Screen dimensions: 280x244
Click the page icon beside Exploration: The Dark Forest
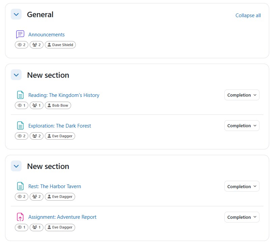coord(20,126)
